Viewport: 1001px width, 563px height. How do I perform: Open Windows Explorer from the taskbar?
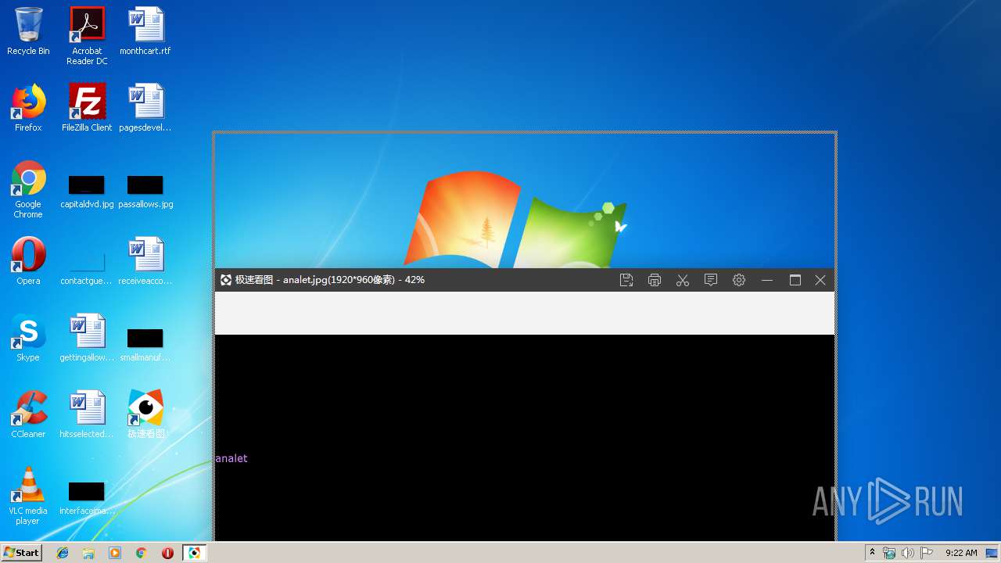pyautogui.click(x=88, y=553)
